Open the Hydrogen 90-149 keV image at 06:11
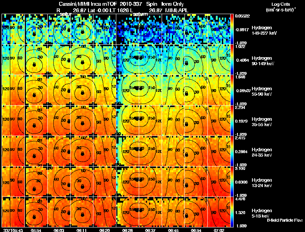Viewport: 305px width, 232px height. coord(82,60)
